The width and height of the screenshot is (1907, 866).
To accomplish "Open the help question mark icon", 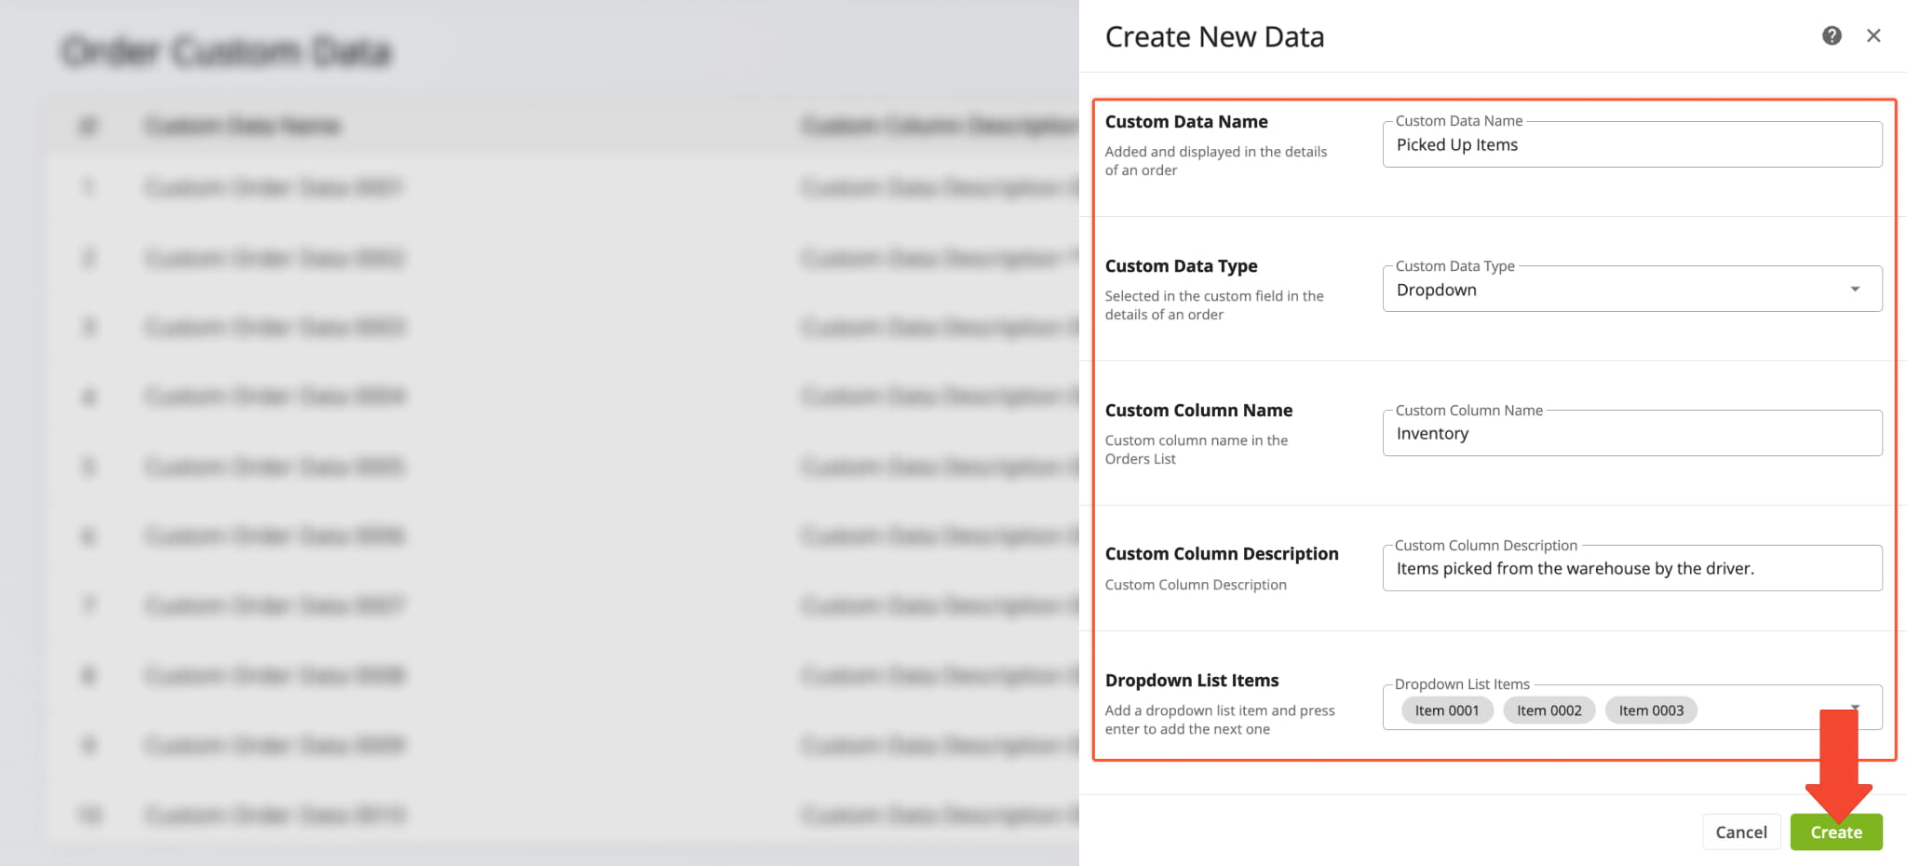I will pos(1832,35).
